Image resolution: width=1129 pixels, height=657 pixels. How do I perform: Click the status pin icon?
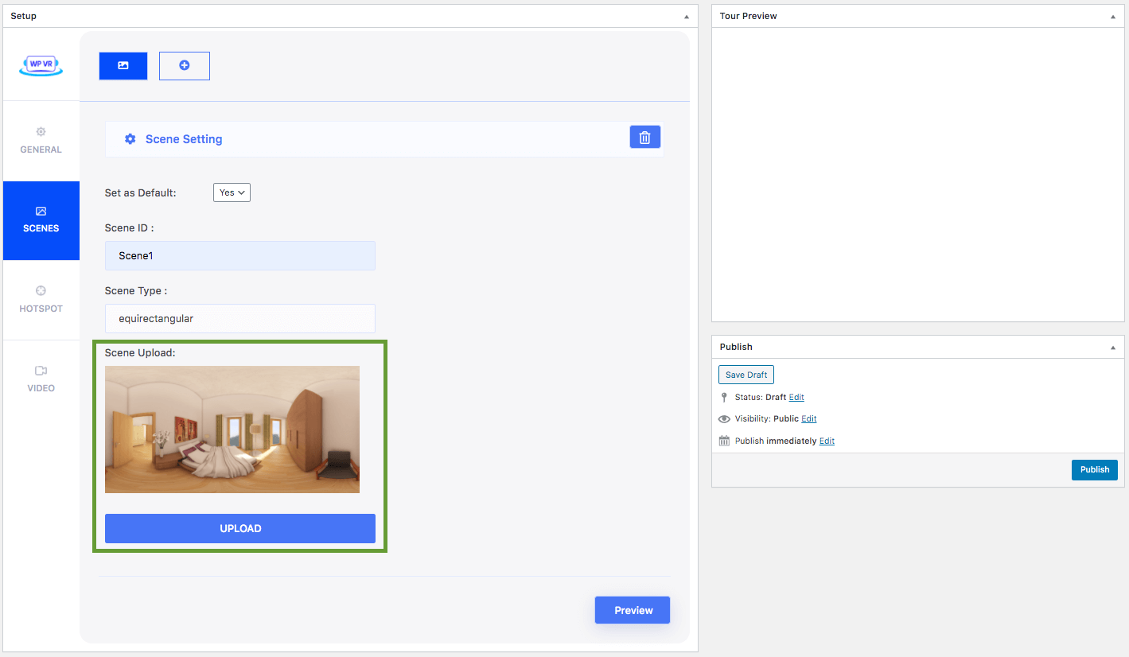(724, 398)
